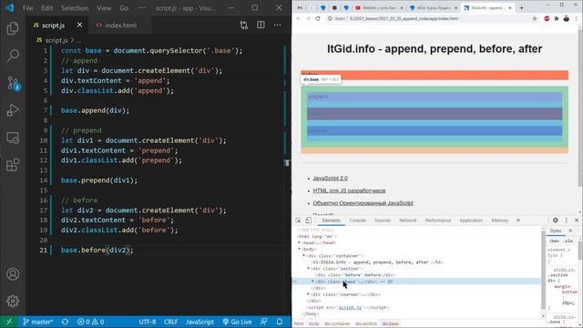This screenshot has height=328, width=583.
Task: Open the Selection menu in VS Code
Action: [75, 8]
